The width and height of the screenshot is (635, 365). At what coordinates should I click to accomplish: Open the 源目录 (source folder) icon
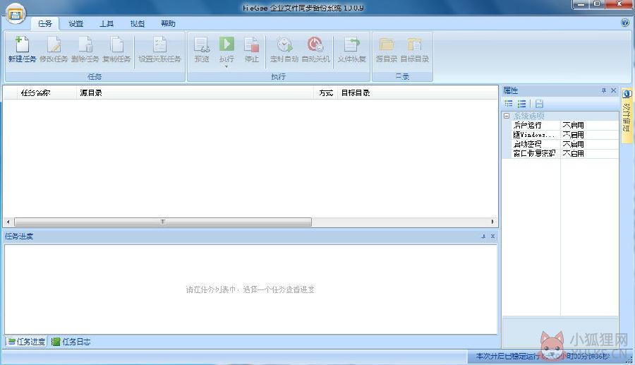pos(387,44)
